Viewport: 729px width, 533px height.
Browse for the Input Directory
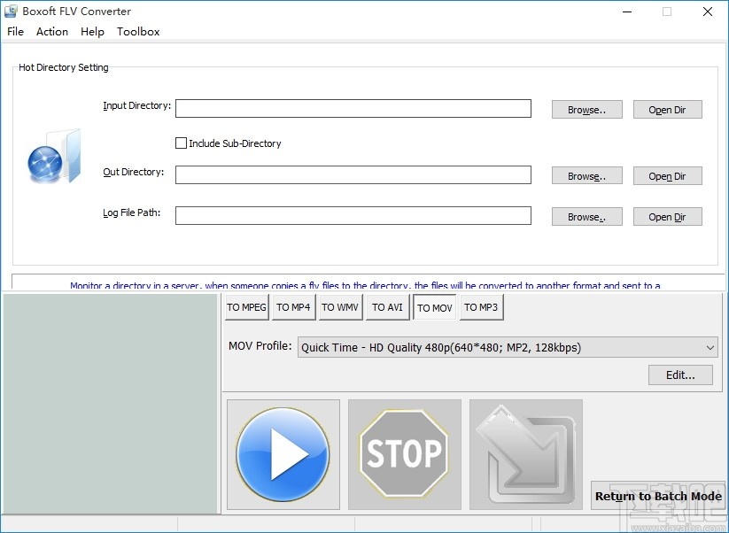pos(586,109)
